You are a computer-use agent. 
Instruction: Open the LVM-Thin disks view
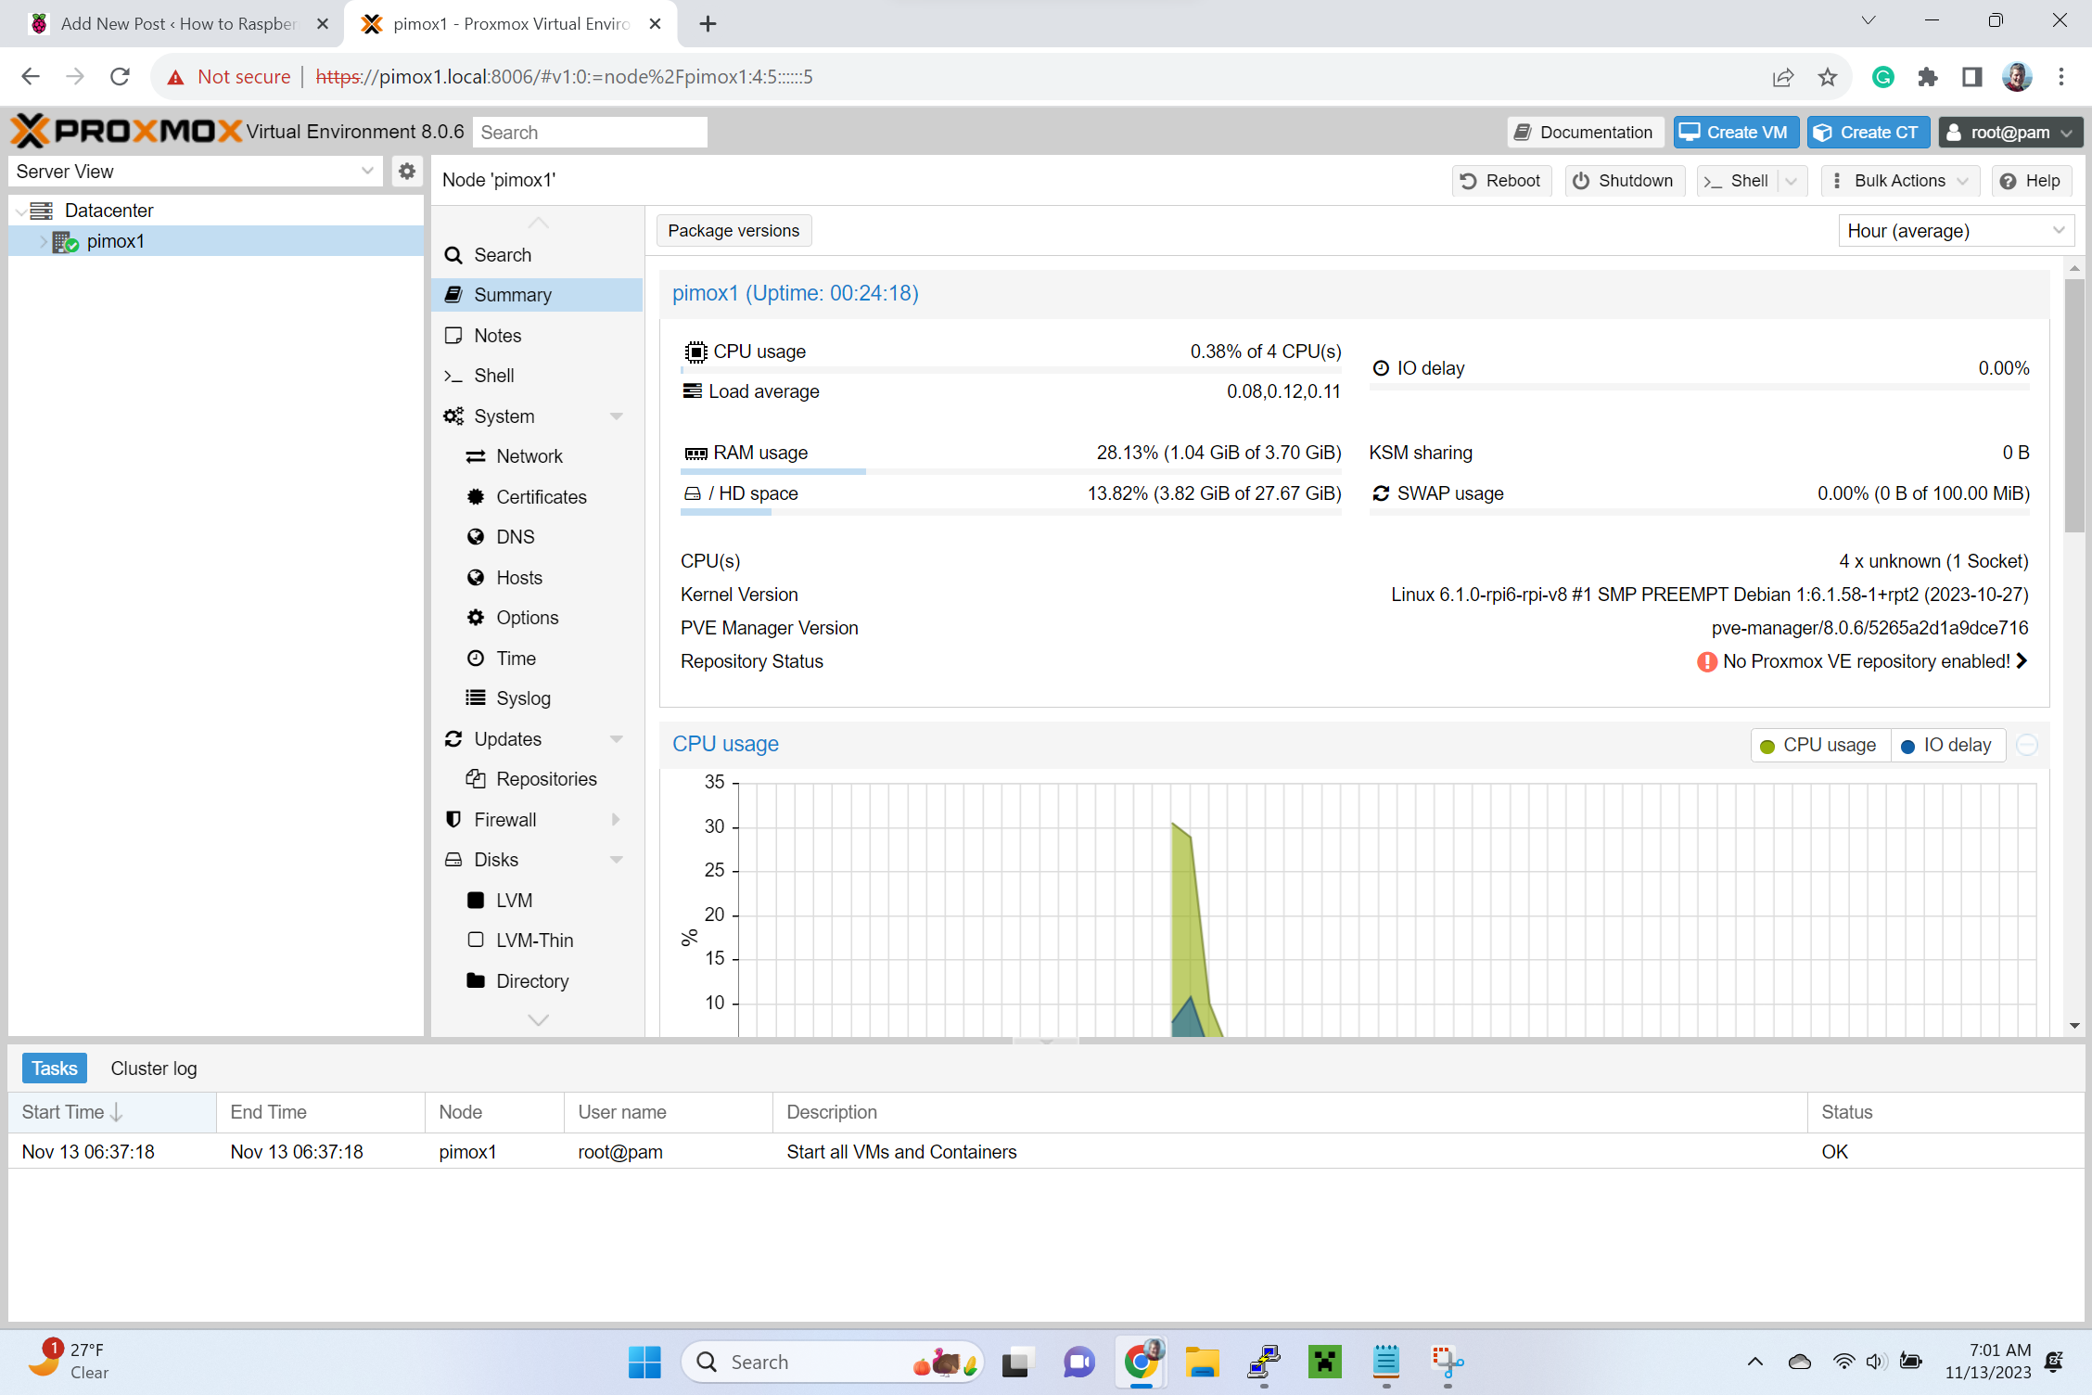coord(534,941)
